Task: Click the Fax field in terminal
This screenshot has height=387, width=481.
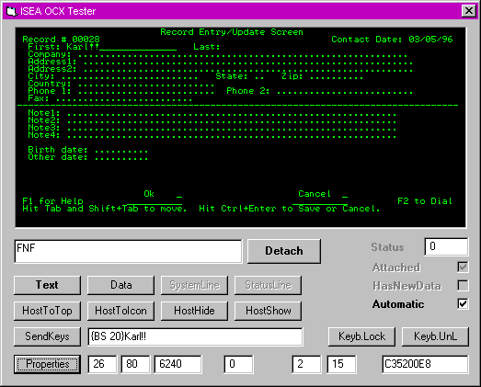Action: point(124,98)
